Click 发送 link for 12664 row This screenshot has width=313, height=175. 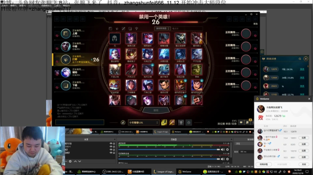pyautogui.click(x=302, y=78)
